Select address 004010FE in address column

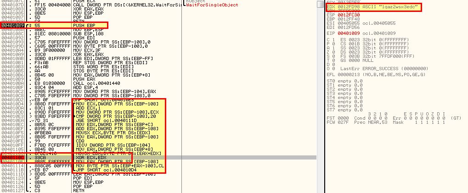click(11, 141)
